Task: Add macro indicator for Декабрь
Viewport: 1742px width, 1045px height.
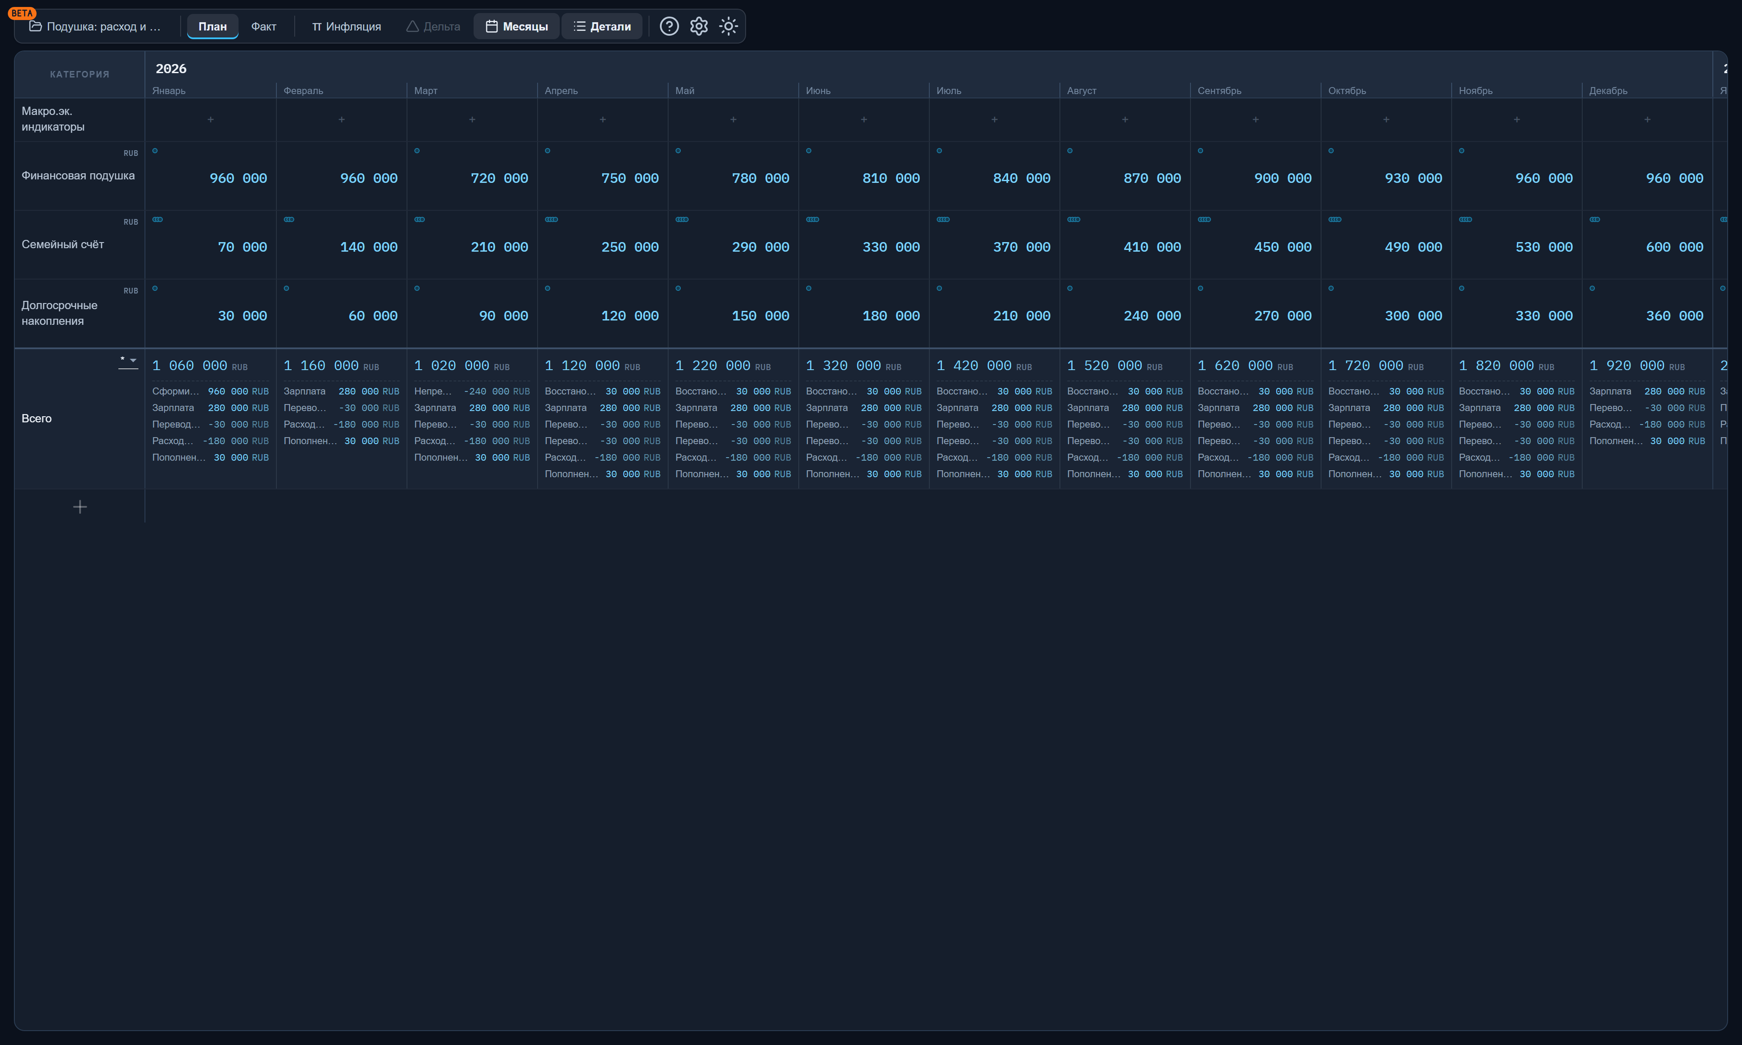Action: coord(1647,120)
